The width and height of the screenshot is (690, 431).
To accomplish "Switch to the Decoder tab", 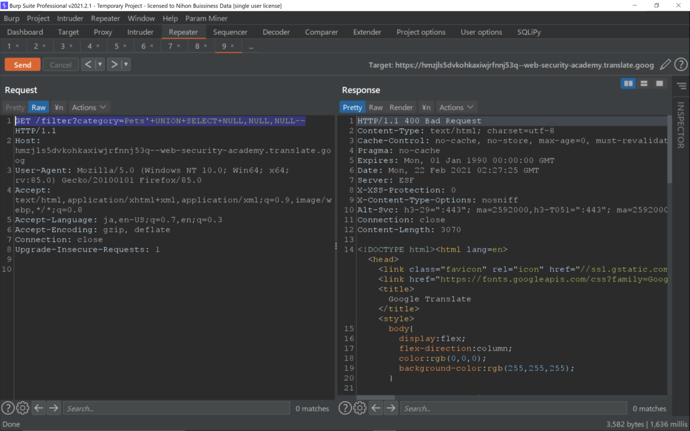I will pos(277,32).
